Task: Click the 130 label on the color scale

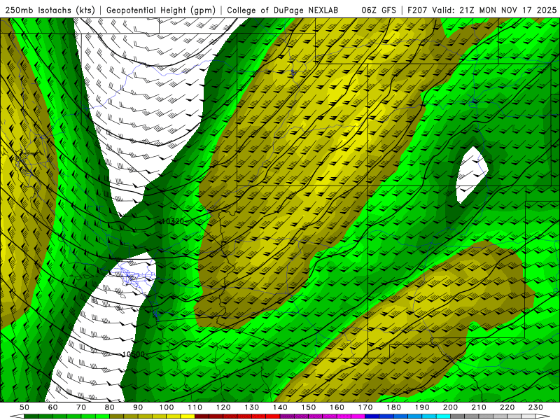Action: click(x=252, y=407)
